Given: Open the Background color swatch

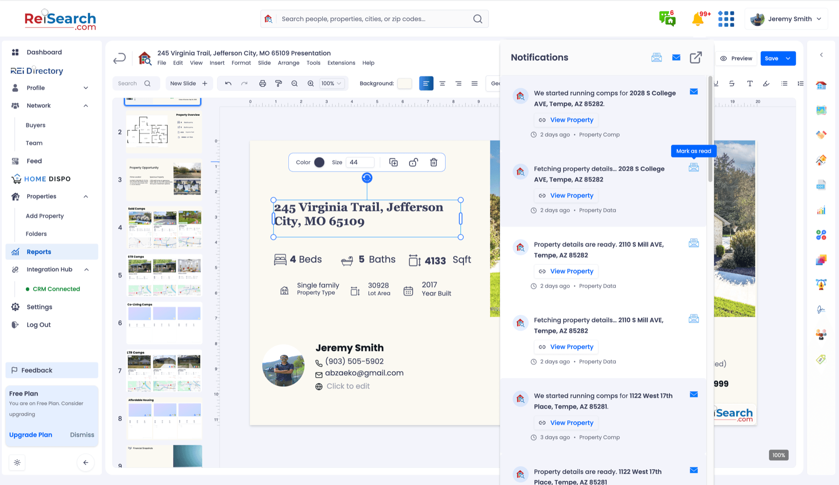Looking at the screenshot, I should (x=405, y=83).
